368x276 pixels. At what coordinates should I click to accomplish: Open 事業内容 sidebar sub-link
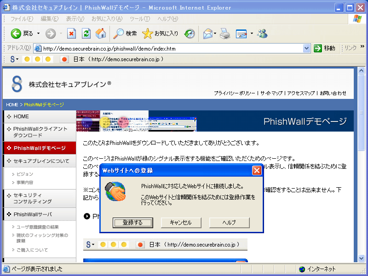pos(25,182)
